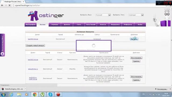Open the Мой Профайл menu tab

point(31,25)
